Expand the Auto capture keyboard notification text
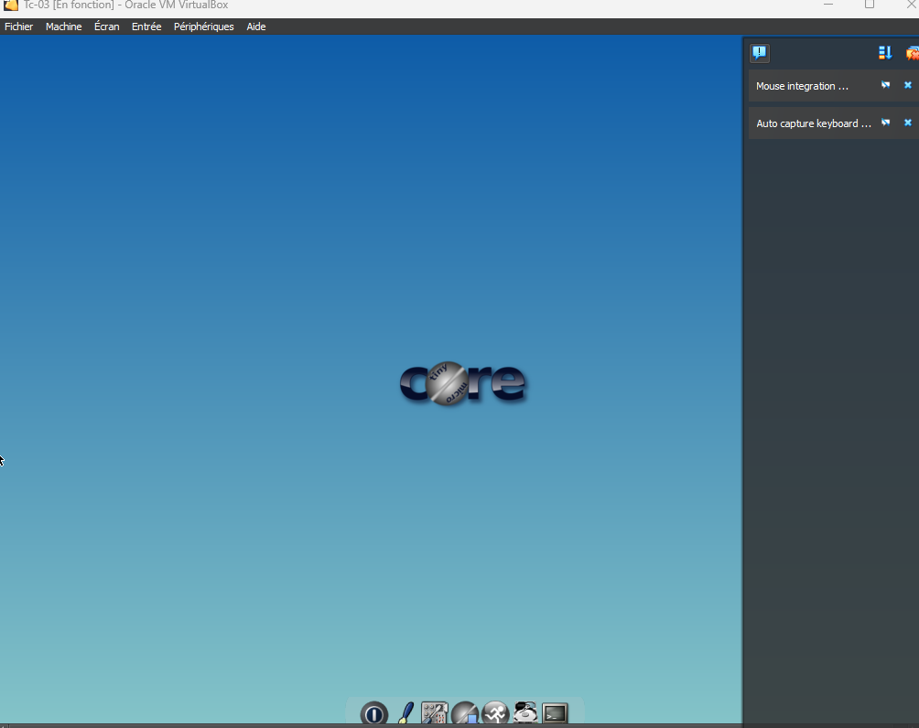This screenshot has width=919, height=728. (814, 123)
